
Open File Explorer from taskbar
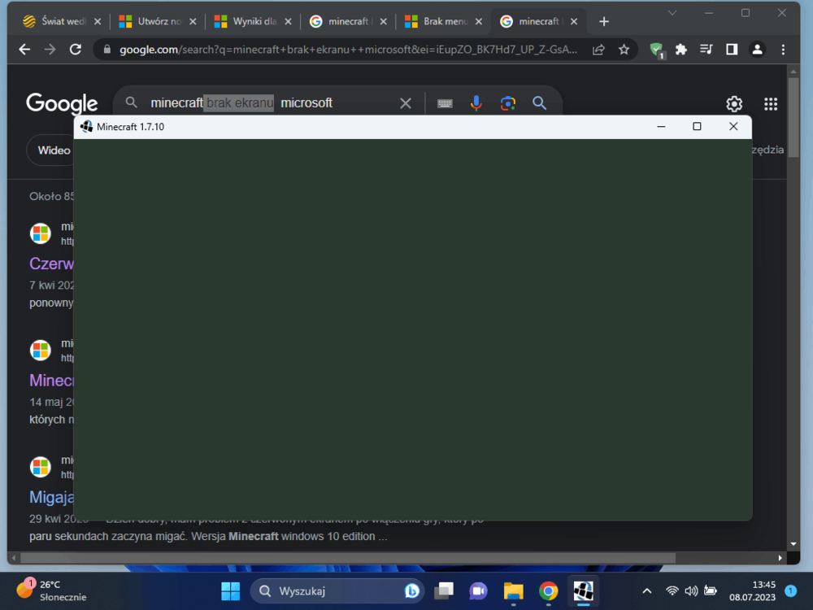(x=513, y=590)
